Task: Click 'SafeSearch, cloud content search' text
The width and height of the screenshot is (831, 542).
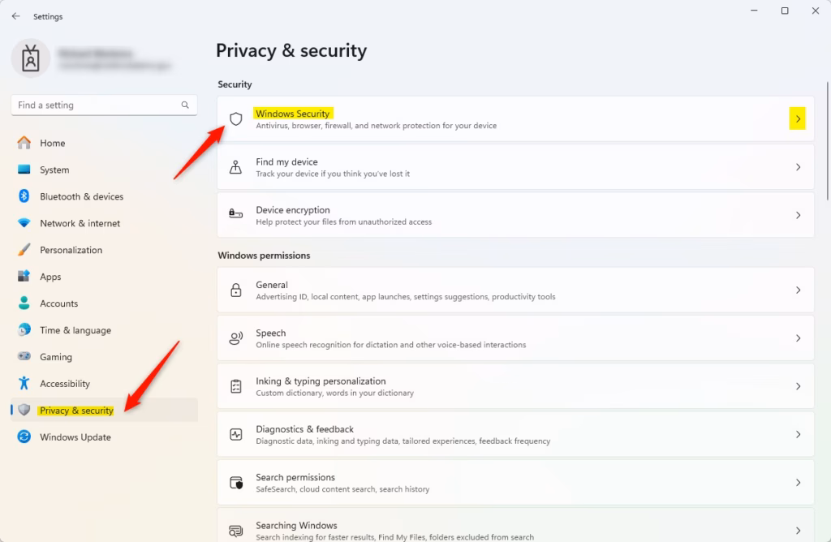Action: pos(342,489)
